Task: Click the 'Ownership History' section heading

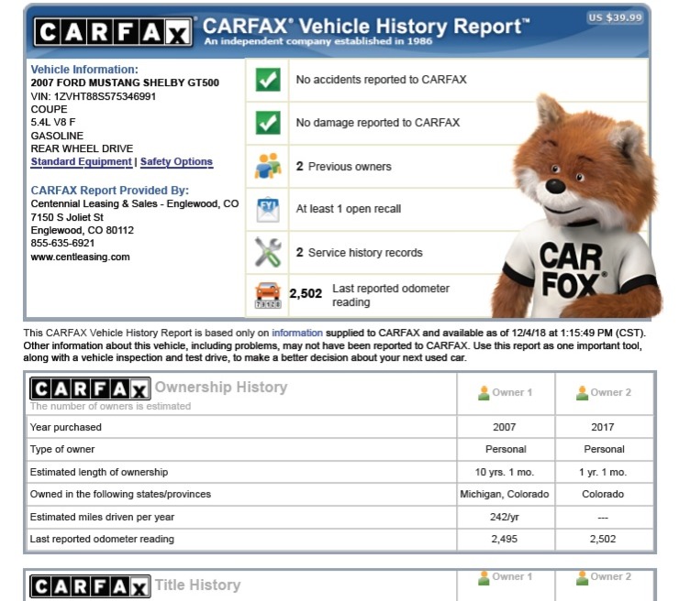Action: [x=221, y=387]
